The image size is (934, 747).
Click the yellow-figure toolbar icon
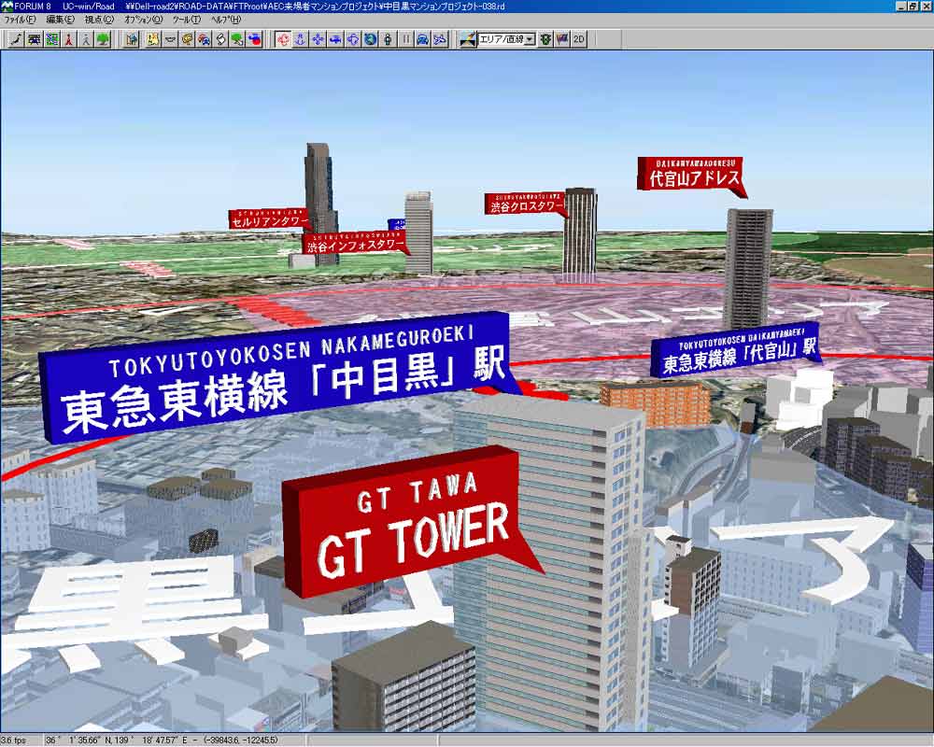[x=153, y=40]
